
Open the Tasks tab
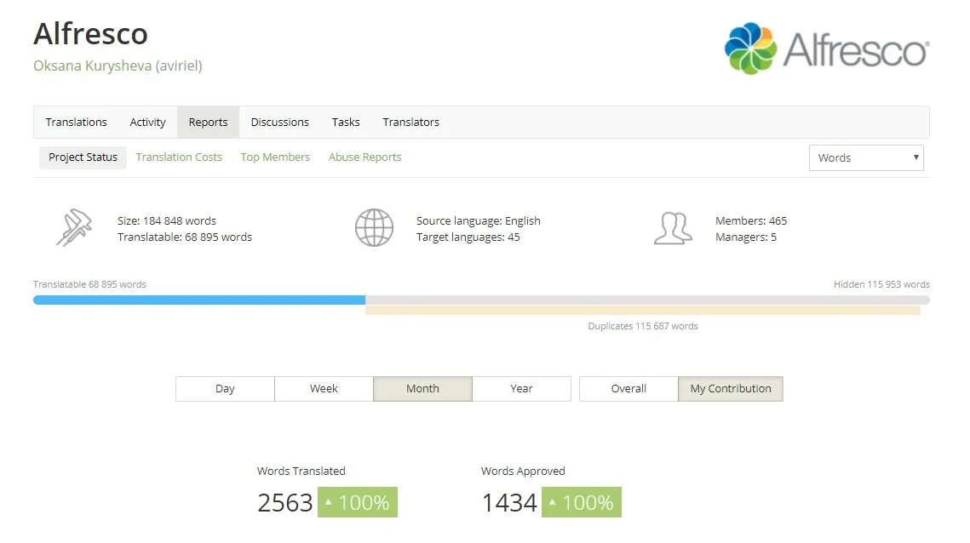coord(346,122)
